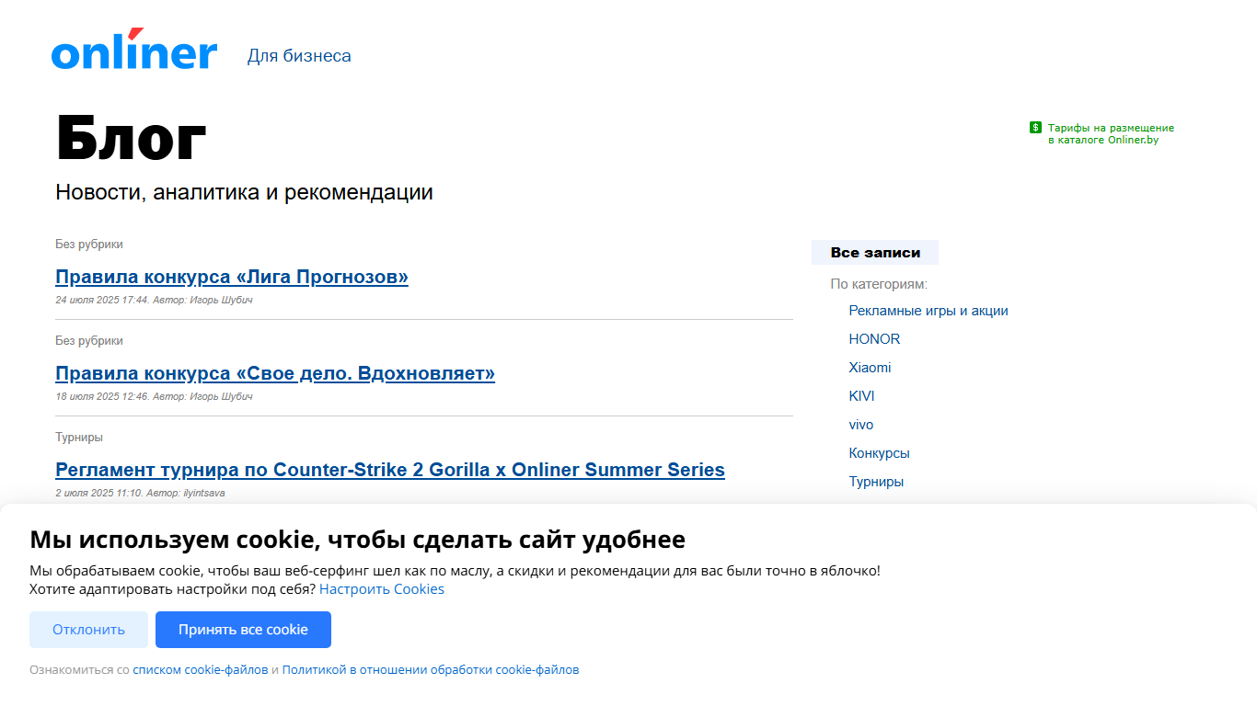This screenshot has height=706, width=1257.
Task: Click the green dollar tariff icon
Action: point(1035,128)
